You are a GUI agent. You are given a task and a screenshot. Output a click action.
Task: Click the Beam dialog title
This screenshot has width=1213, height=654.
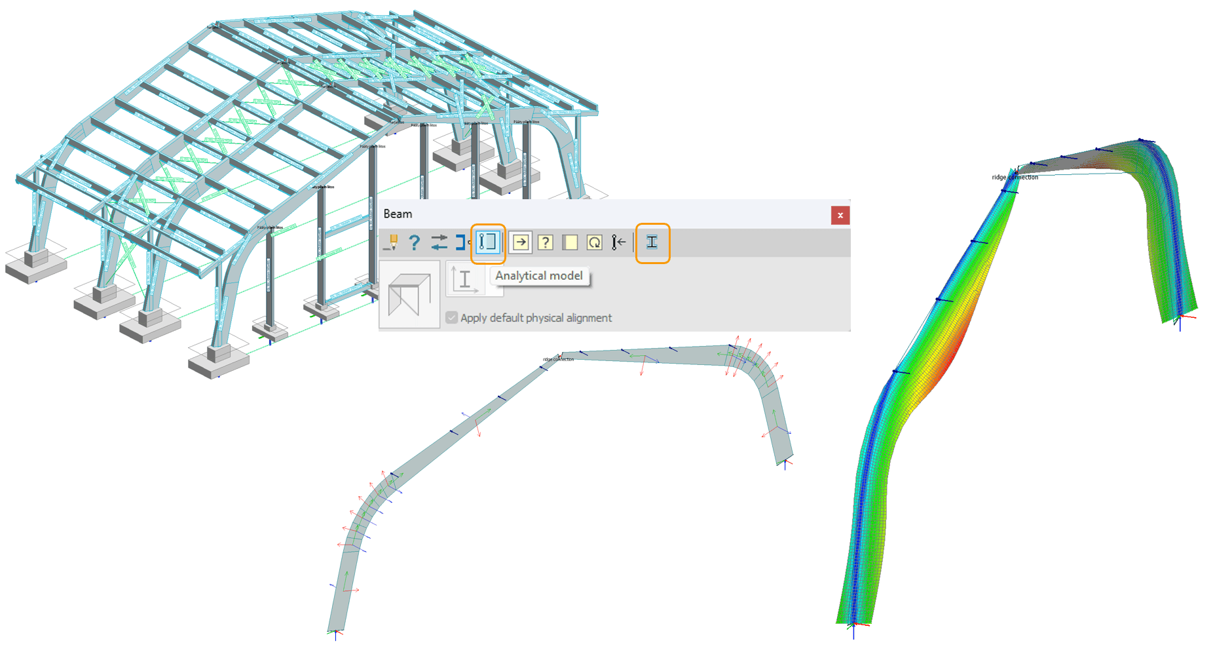[398, 214]
